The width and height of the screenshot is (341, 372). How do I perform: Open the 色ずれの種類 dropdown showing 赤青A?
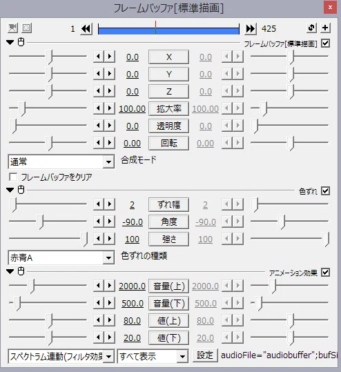[61, 257]
